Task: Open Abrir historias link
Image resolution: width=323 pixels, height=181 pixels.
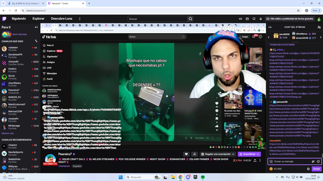Action: click(20, 34)
